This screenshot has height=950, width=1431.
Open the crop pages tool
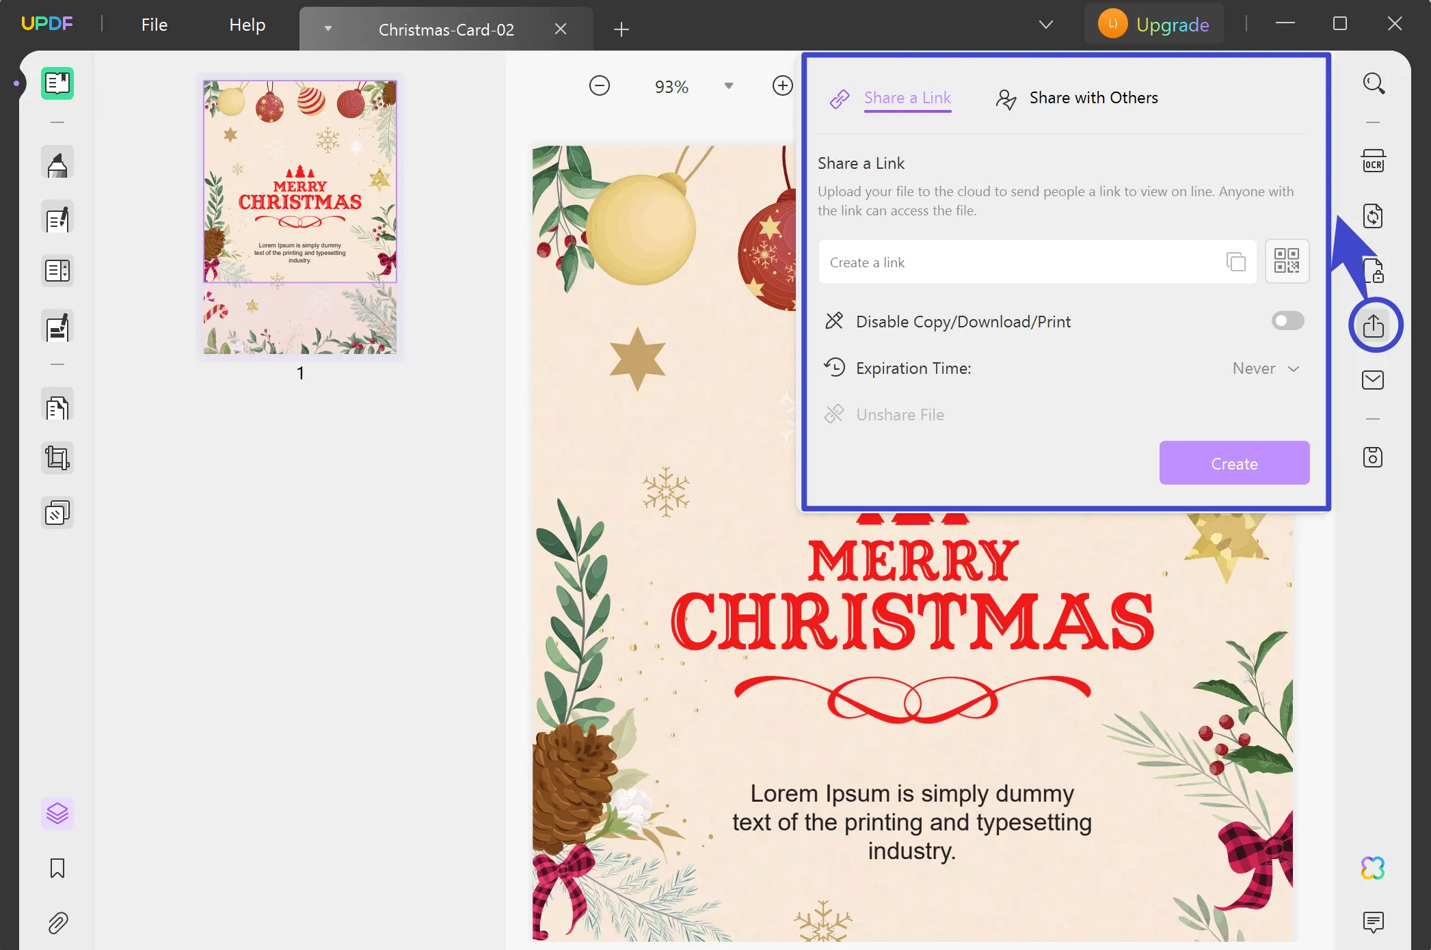[x=57, y=458]
